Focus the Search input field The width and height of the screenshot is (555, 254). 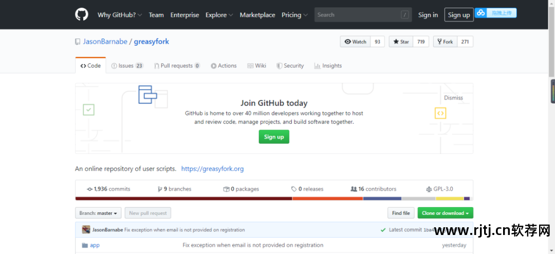tap(363, 14)
